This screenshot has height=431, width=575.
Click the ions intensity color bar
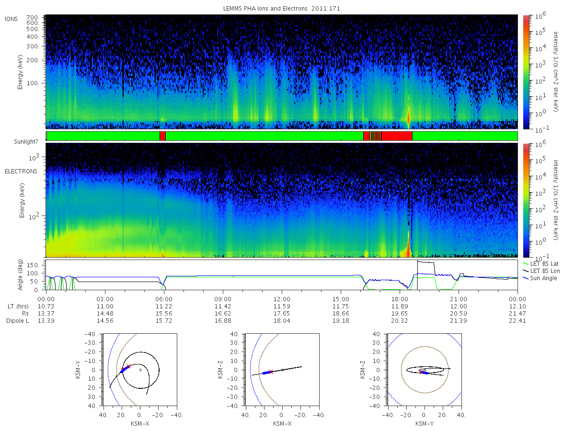526,72
